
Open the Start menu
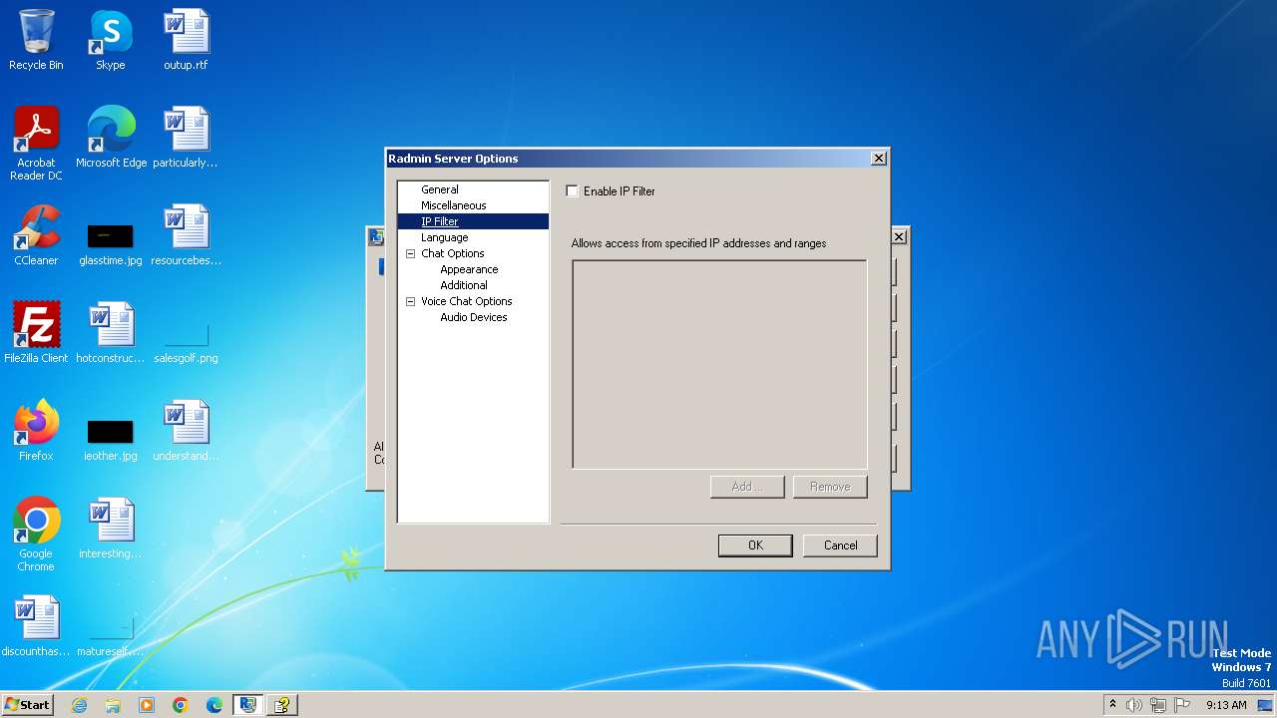click(x=28, y=705)
